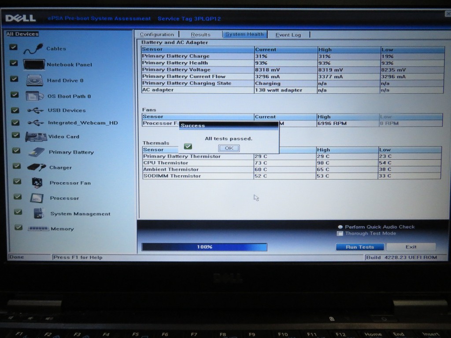451x338 pixels.
Task: Select the Integrated_Webcam_HD USB icon
Action: [x=36, y=123]
